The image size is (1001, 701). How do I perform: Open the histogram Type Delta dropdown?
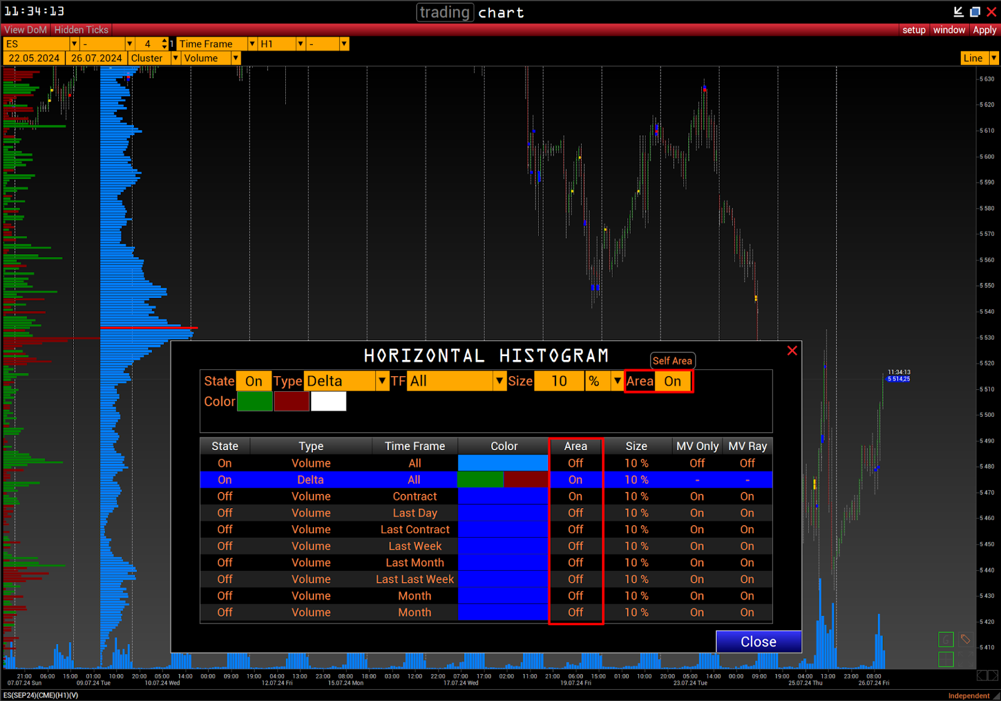(382, 381)
